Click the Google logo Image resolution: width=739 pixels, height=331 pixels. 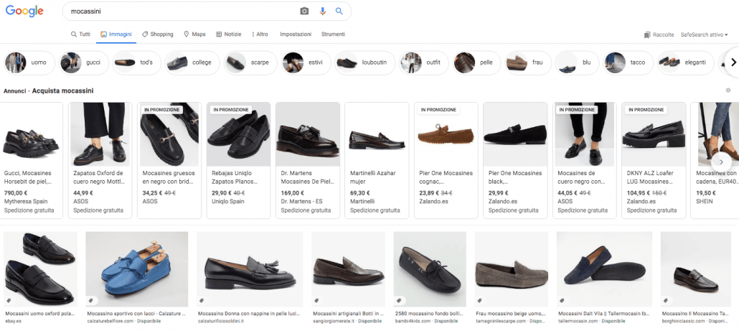pyautogui.click(x=24, y=11)
